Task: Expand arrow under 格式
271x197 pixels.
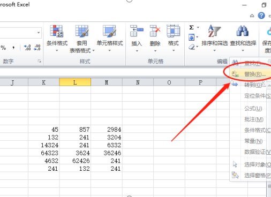Action: point(174,51)
